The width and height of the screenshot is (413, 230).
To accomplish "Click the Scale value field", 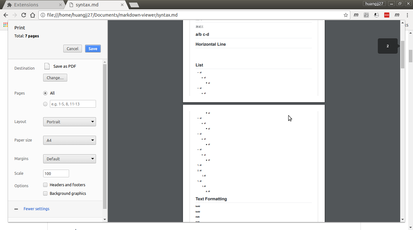I will pos(56,173).
